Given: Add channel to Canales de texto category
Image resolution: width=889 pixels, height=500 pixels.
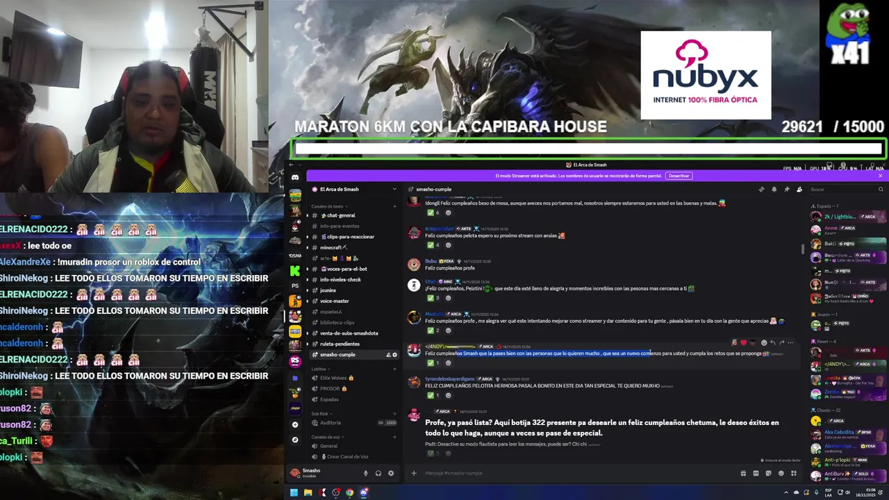Looking at the screenshot, I should 394,206.
